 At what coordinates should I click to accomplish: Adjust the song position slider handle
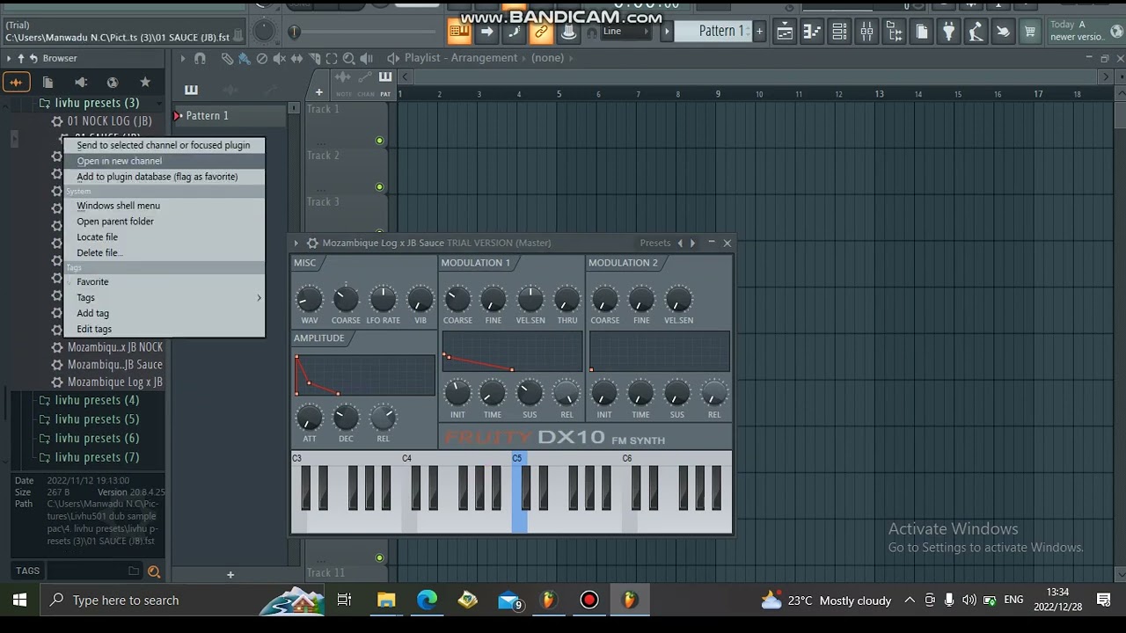coord(295,33)
